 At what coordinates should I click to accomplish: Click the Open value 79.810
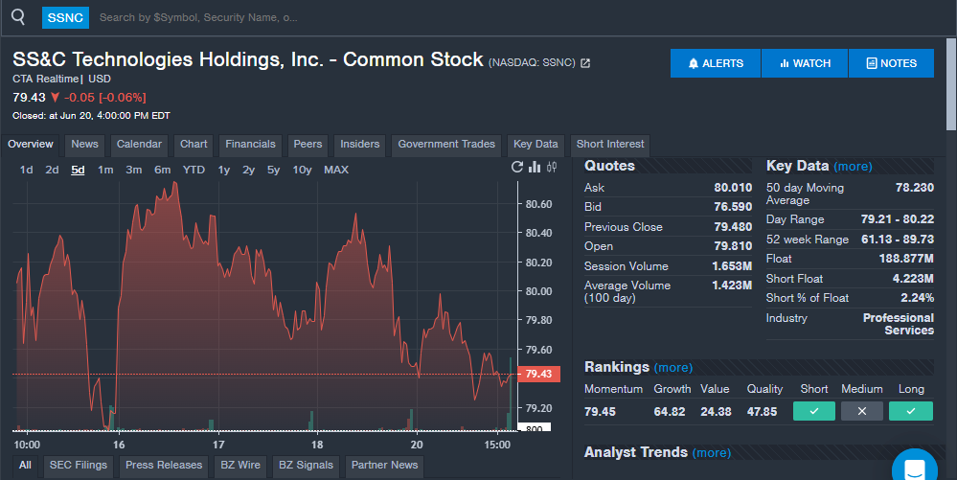coord(733,246)
